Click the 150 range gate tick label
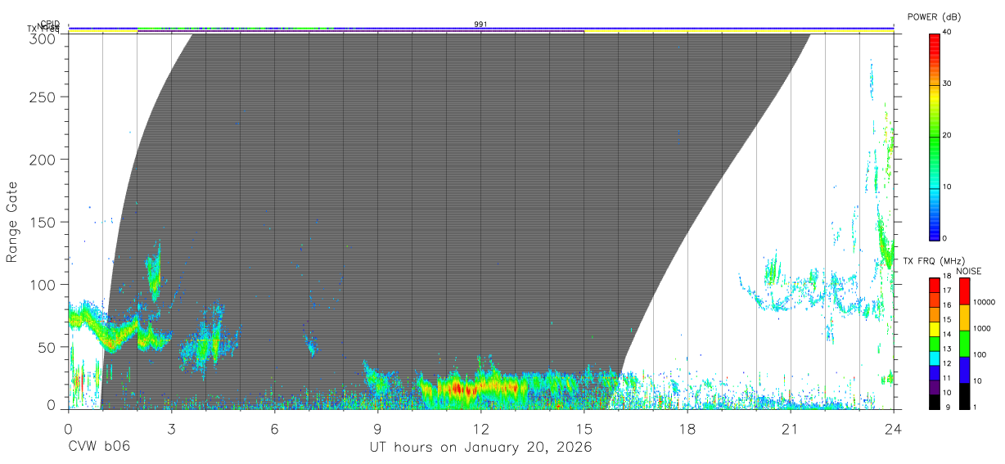The height and width of the screenshot is (464, 1005). [42, 222]
